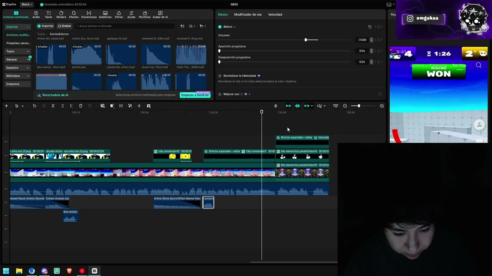The image size is (492, 276).
Task: Switch media view to grid layout
Action: pos(182,26)
